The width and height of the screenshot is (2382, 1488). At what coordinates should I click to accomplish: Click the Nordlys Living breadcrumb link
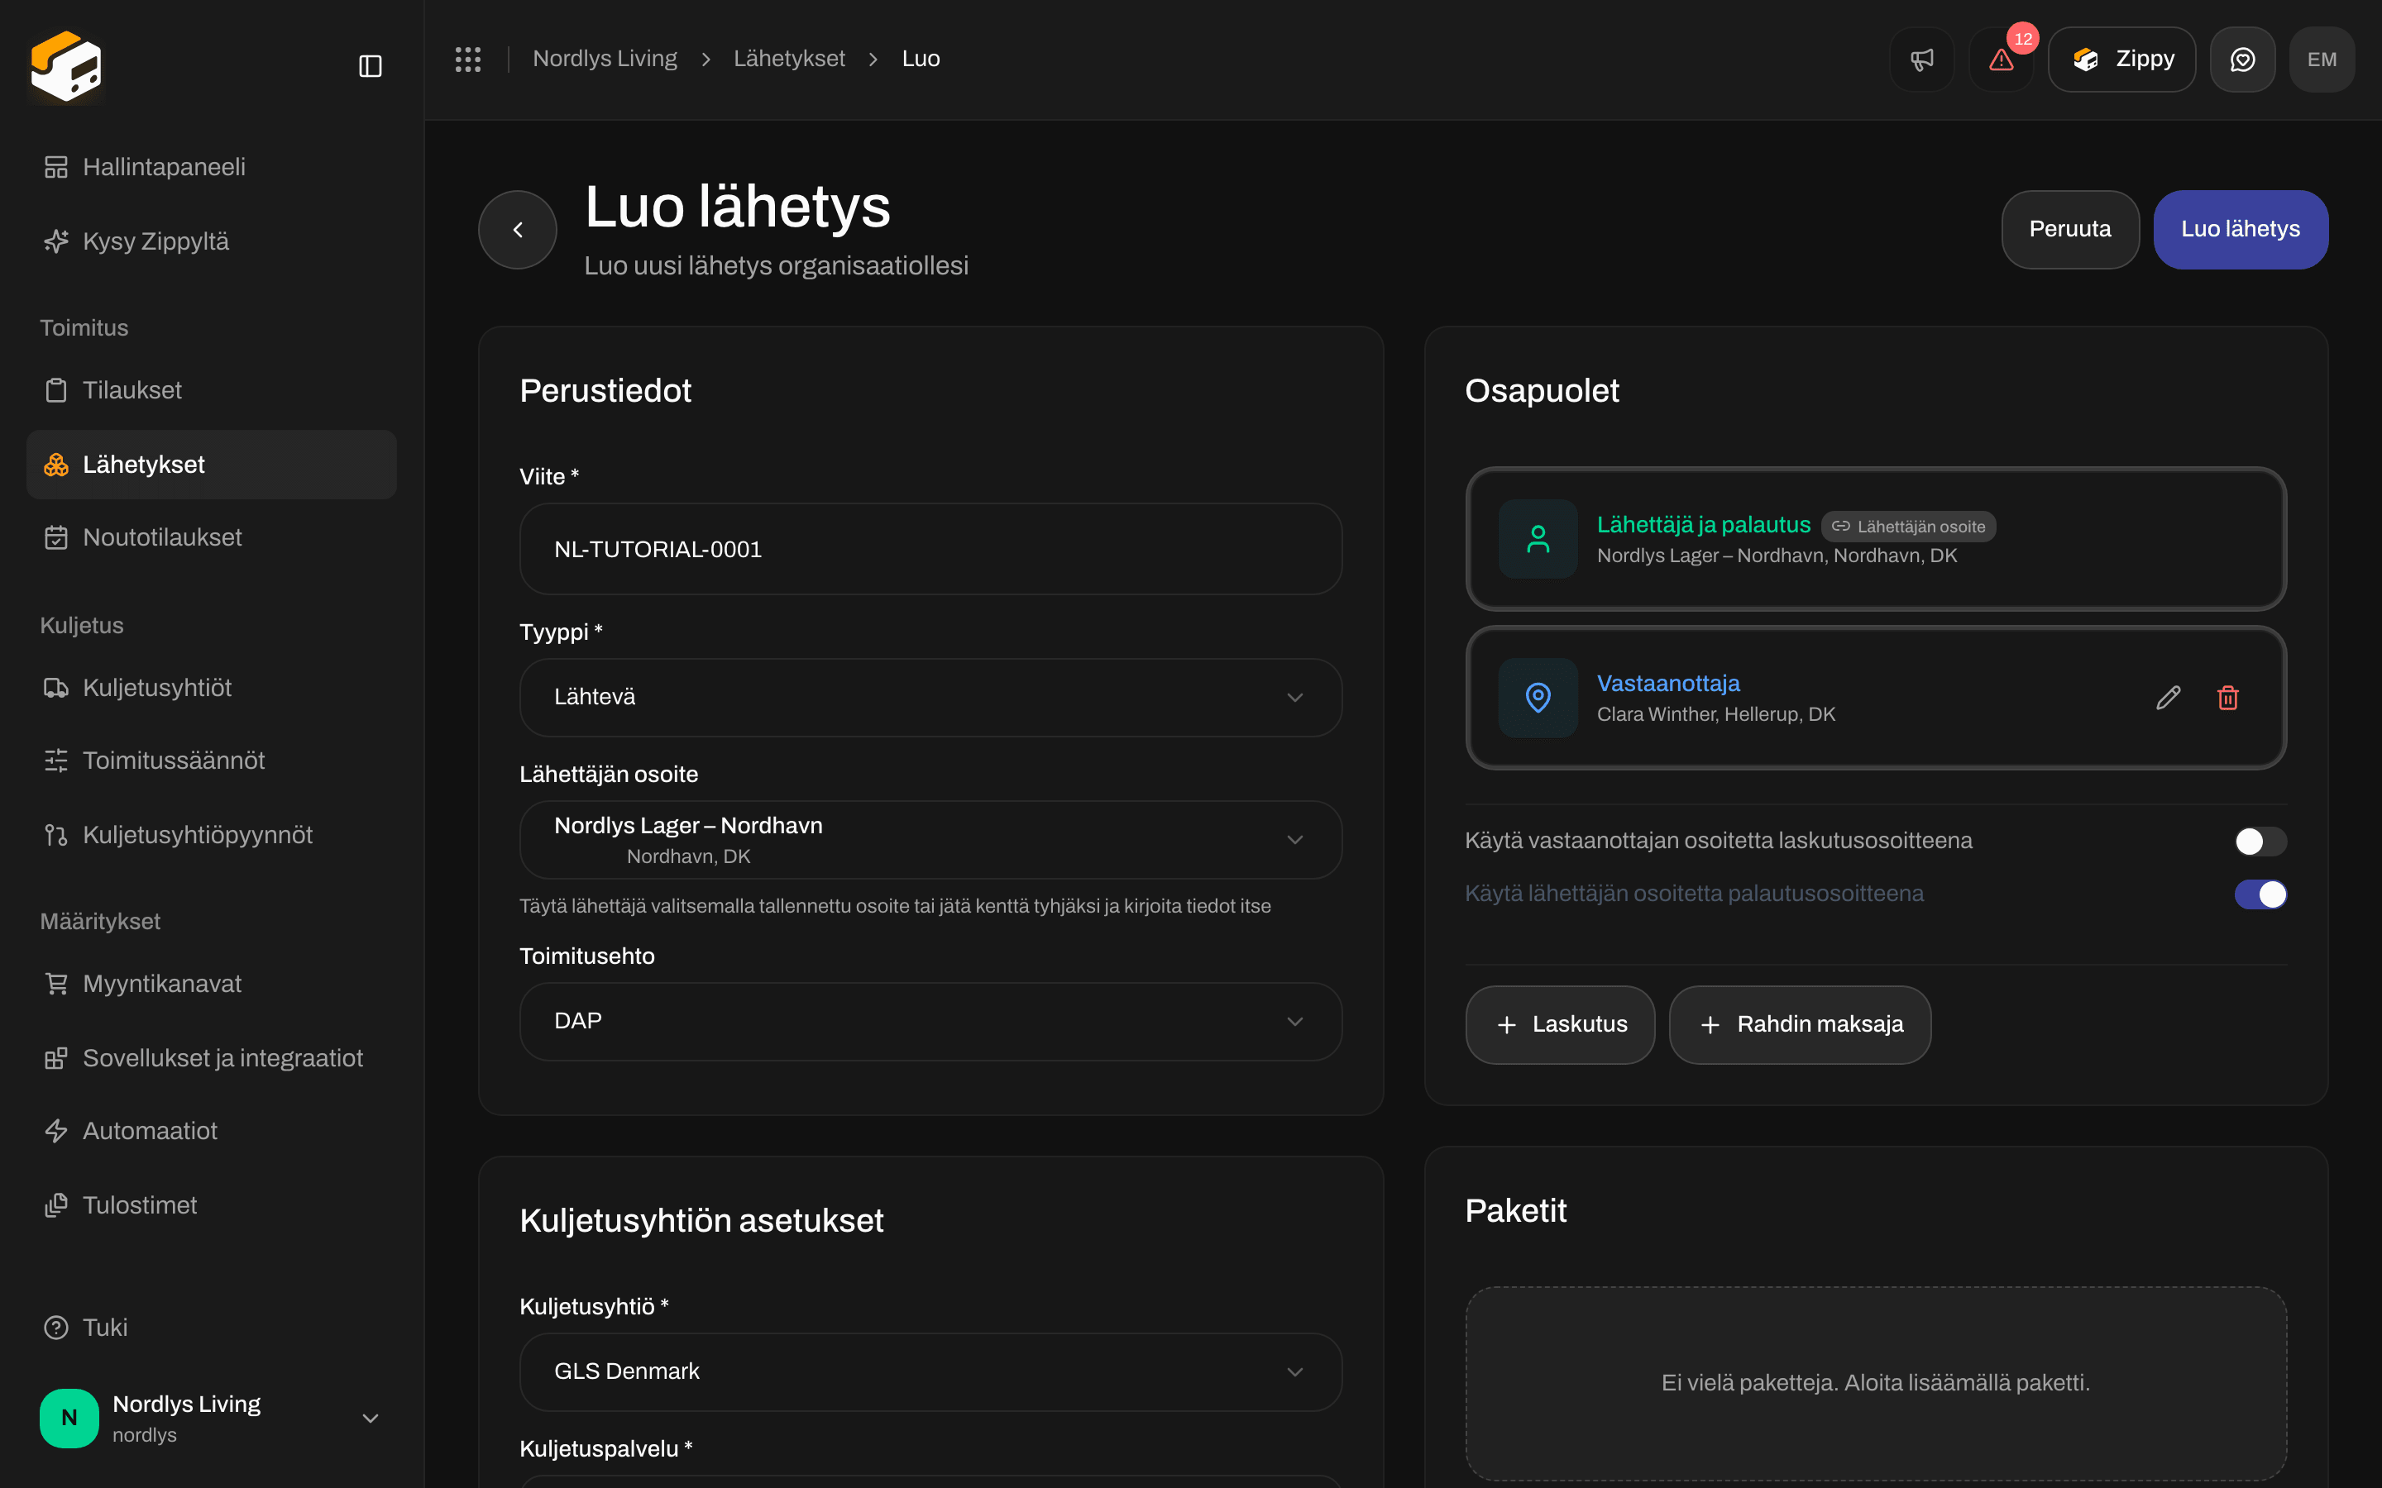tap(605, 59)
